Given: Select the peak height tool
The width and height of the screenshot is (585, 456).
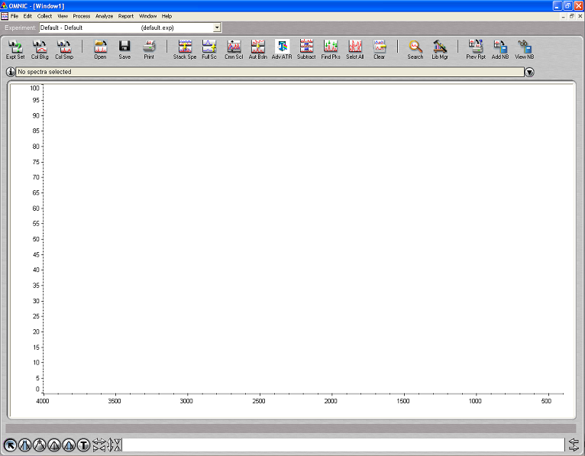Looking at the screenshot, I should (x=54, y=445).
